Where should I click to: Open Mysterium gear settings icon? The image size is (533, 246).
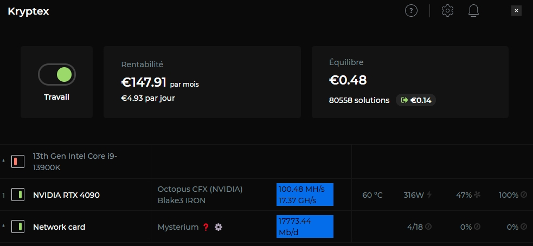219,227
